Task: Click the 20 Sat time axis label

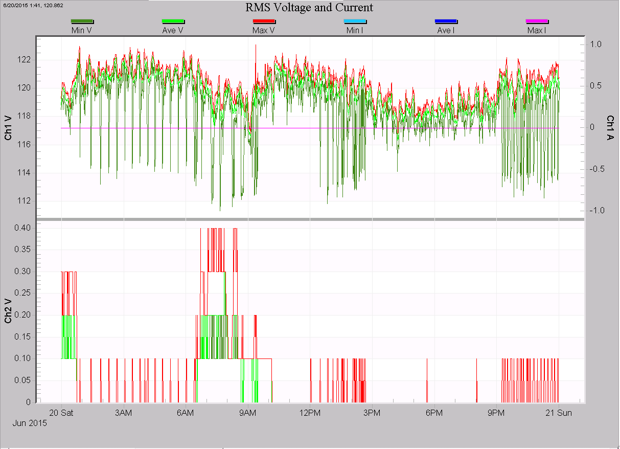Action: [61, 413]
